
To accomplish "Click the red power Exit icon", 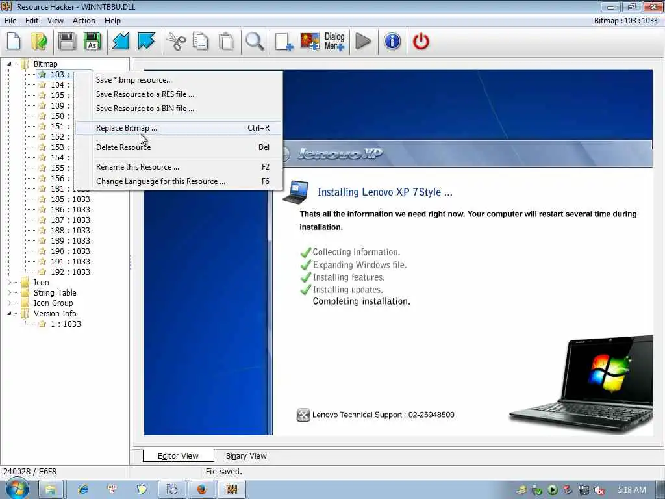I will [x=421, y=42].
